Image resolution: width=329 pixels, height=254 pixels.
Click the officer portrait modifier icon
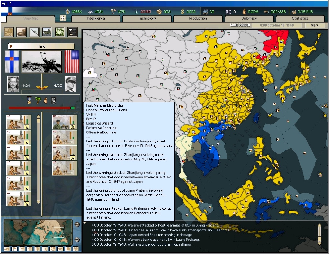tap(53, 100)
